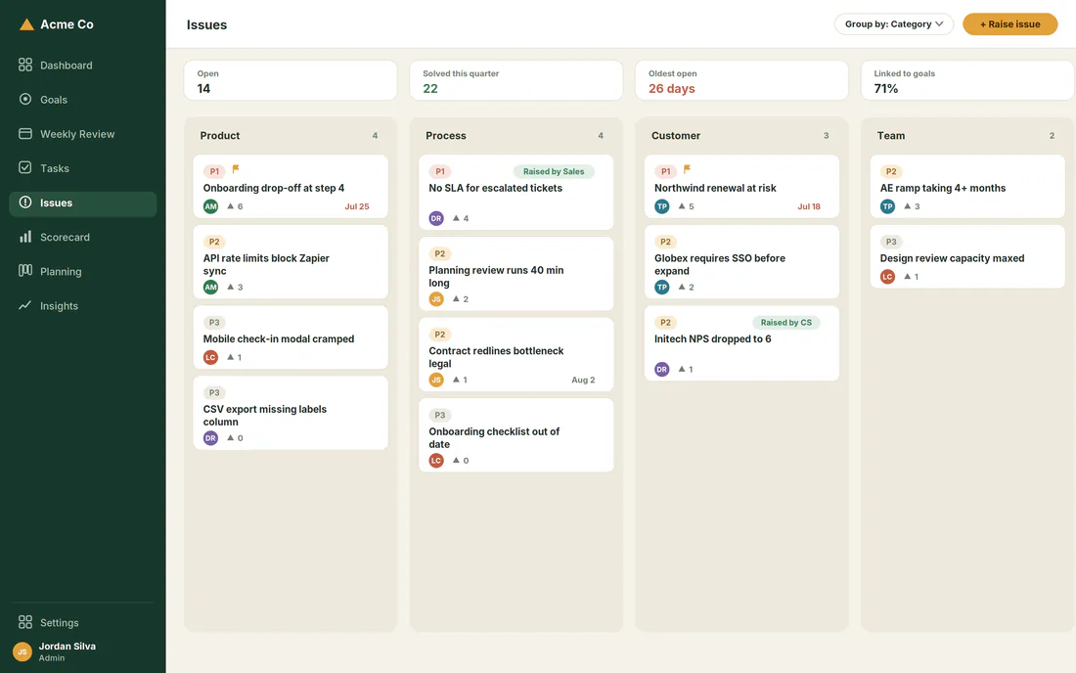This screenshot has height=673, width=1076.
Task: Click the P1 badge on No SLA card
Action: coord(440,171)
